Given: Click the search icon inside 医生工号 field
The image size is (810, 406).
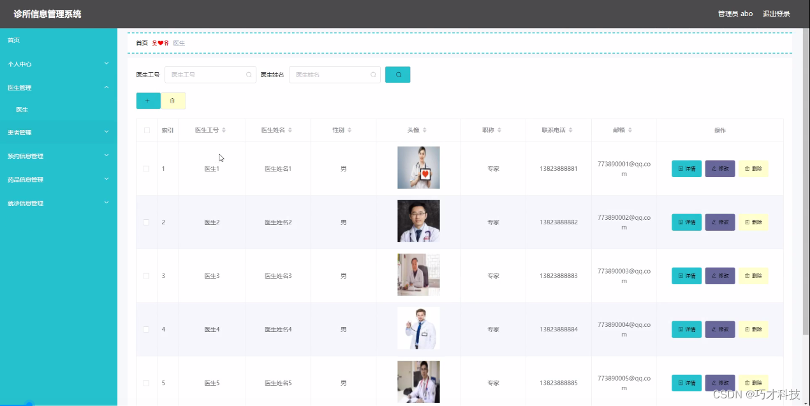Looking at the screenshot, I should (x=249, y=75).
